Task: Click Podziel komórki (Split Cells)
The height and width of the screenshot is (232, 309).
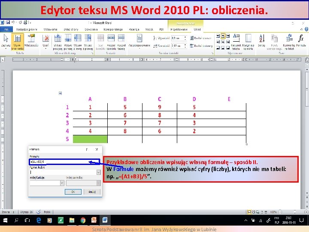Action: pyautogui.click(x=111, y=42)
